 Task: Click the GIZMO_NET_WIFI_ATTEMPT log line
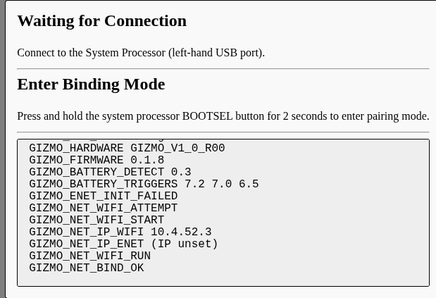point(104,209)
